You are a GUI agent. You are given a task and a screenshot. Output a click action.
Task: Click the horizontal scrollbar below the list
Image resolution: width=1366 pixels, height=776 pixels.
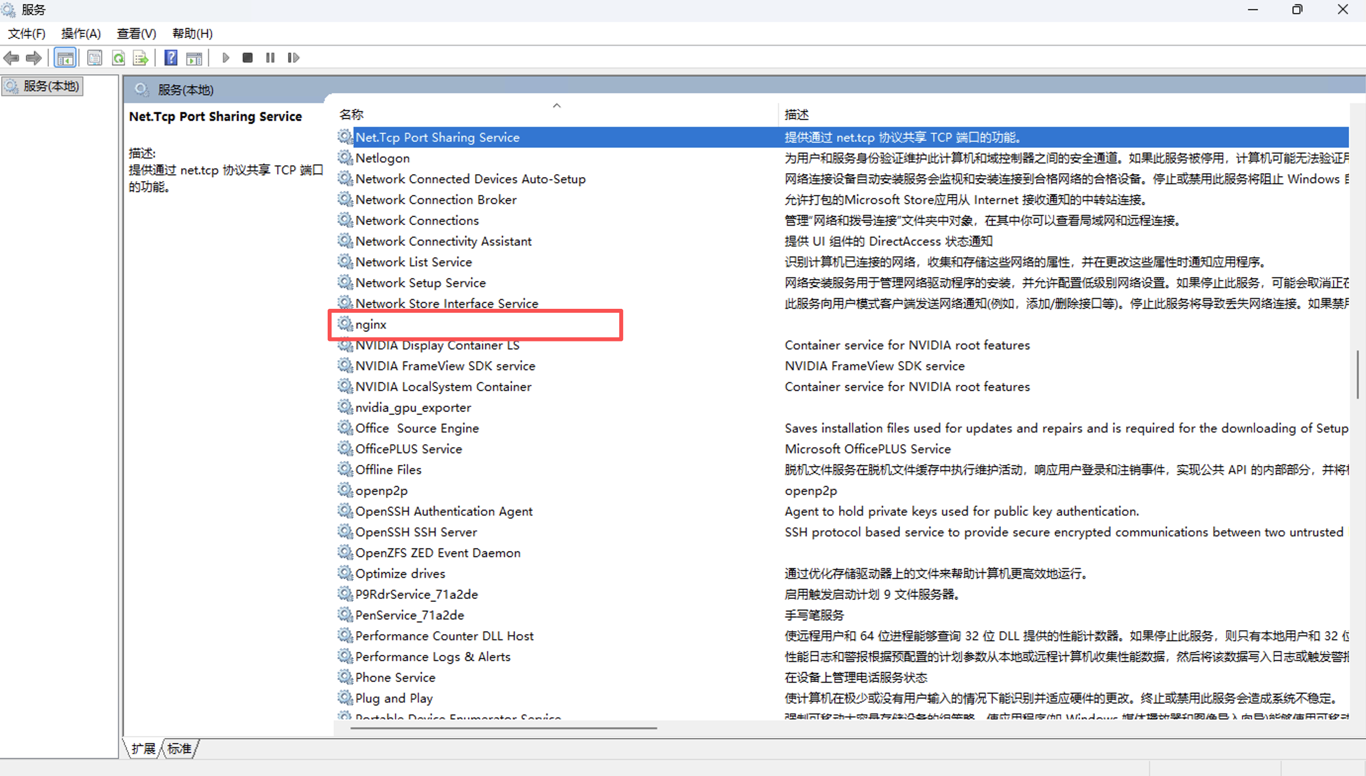(x=503, y=727)
